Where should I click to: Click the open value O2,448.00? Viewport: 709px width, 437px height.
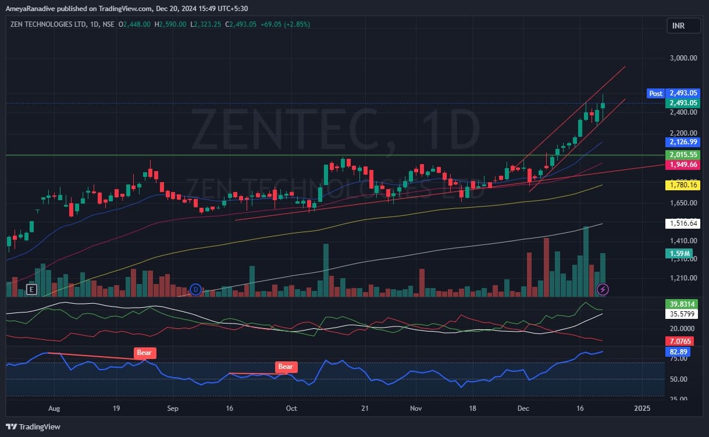tap(134, 24)
